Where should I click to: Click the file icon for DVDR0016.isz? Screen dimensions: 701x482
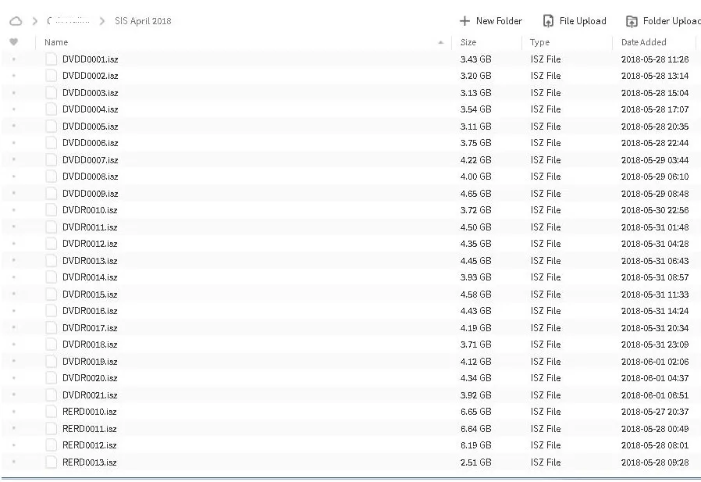tap(52, 311)
